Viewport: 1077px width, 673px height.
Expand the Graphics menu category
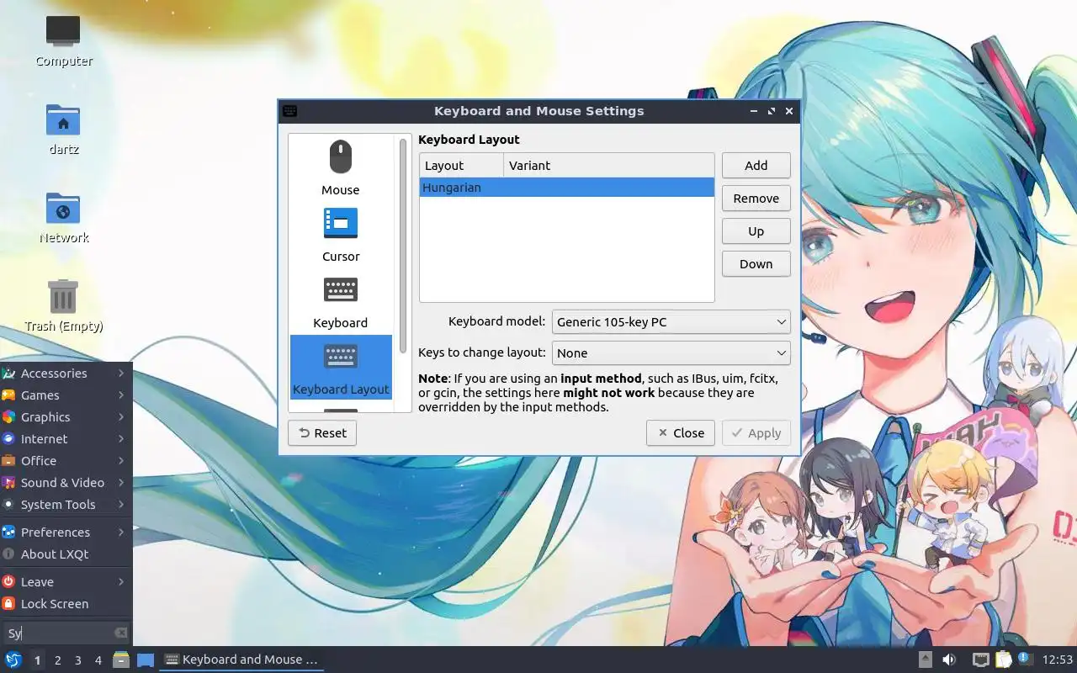click(x=66, y=416)
